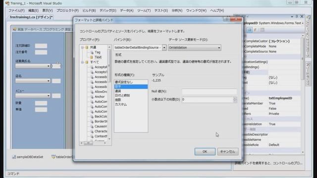Collapse the 共通 tree node
The height and width of the screenshot is (178, 317).
[82, 47]
